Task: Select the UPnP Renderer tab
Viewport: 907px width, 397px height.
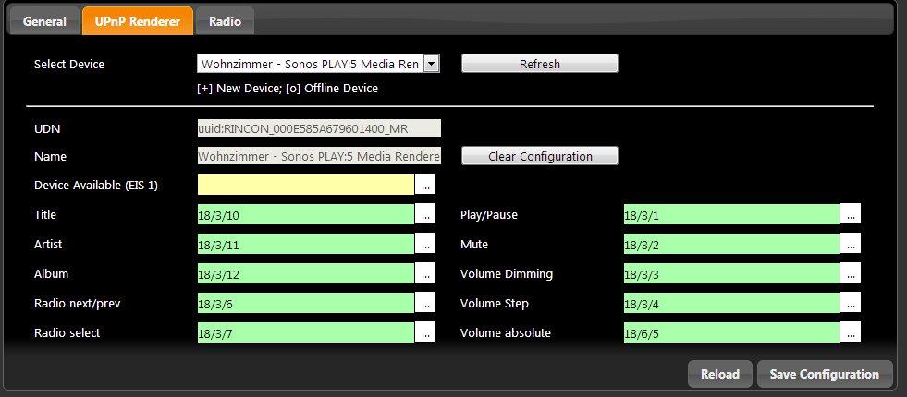Action: [138, 20]
